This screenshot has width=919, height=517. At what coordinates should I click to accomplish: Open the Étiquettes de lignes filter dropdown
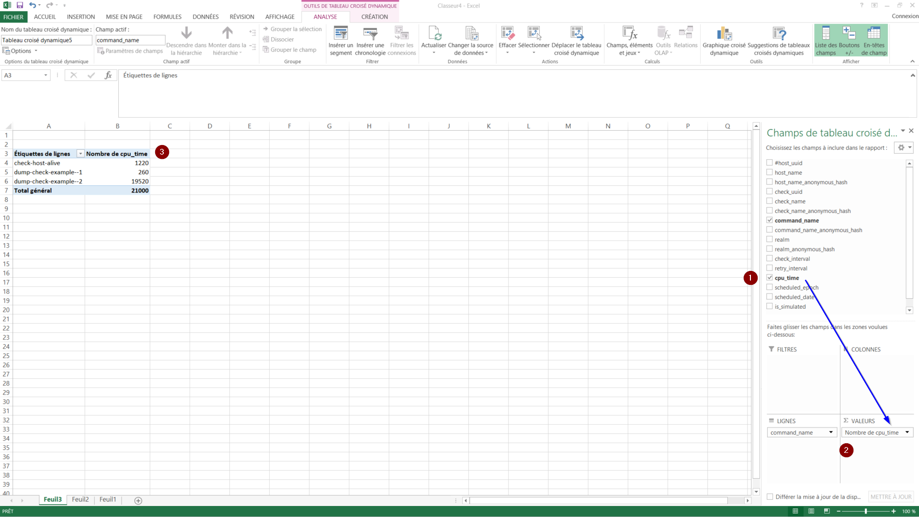[80, 154]
